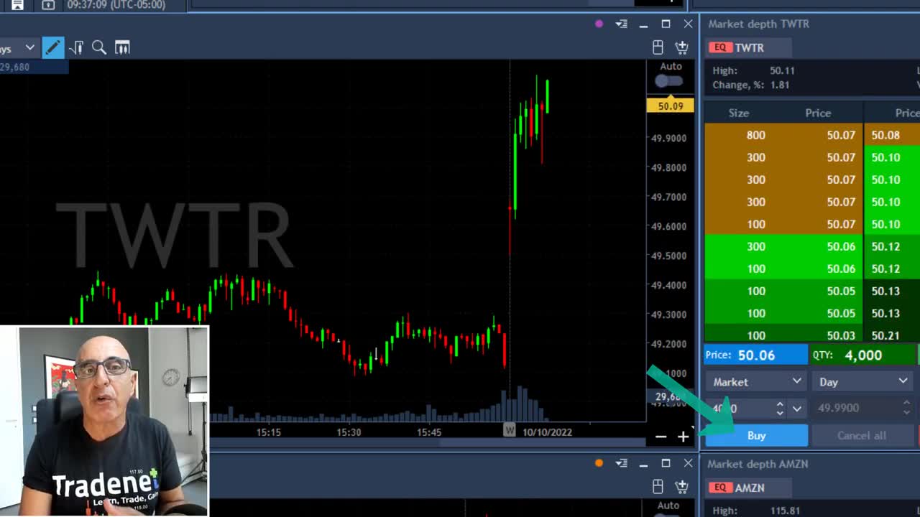Open order entry cart icon on TWTR chart

[x=681, y=47]
